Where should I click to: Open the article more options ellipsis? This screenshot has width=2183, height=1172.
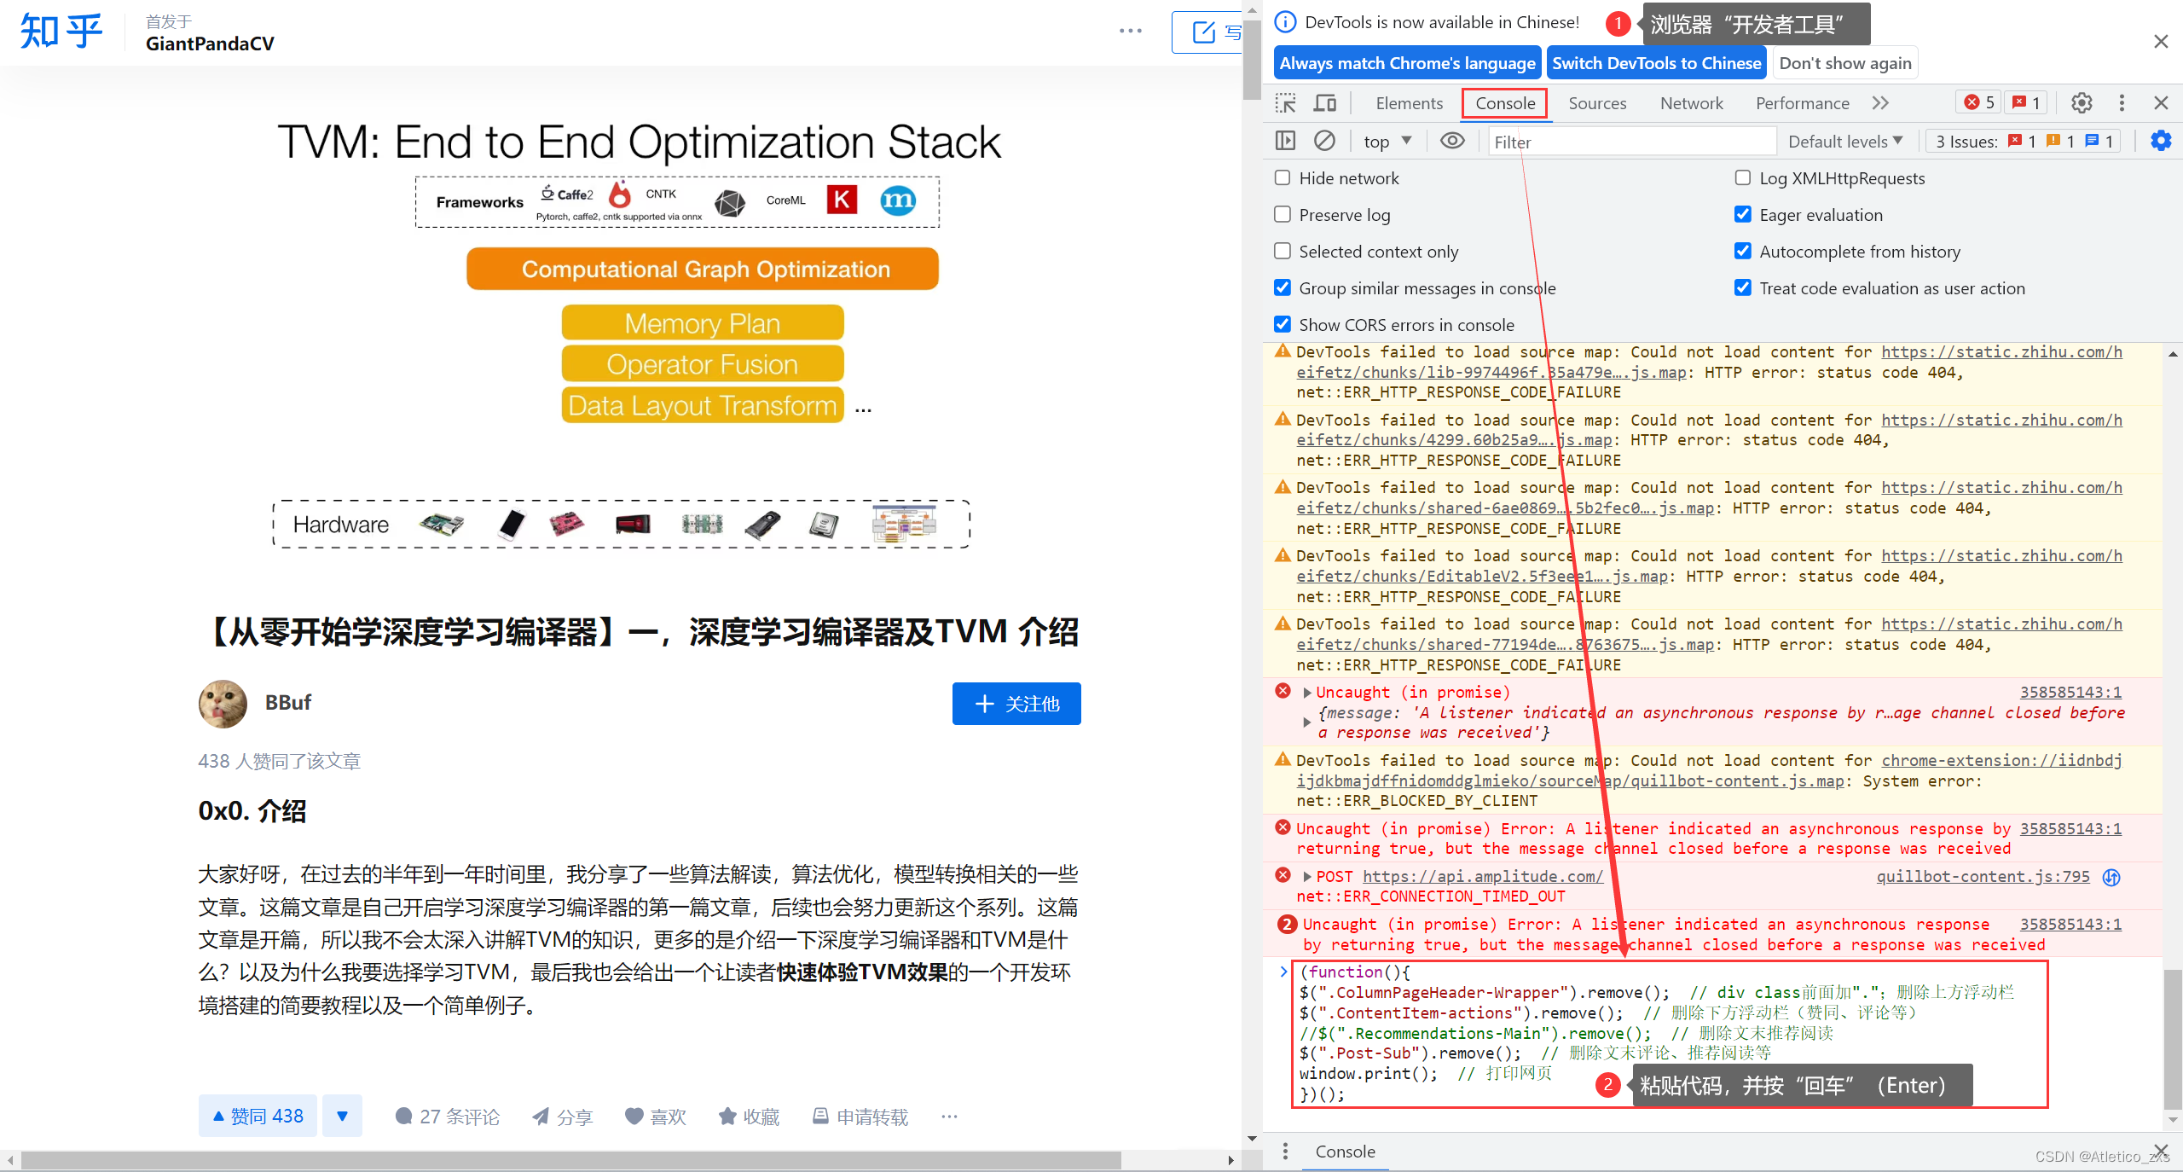pyautogui.click(x=1131, y=31)
